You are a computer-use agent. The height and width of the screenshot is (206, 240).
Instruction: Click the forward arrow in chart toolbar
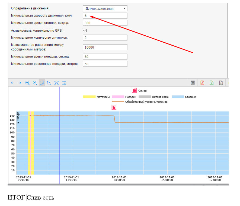click(20, 83)
